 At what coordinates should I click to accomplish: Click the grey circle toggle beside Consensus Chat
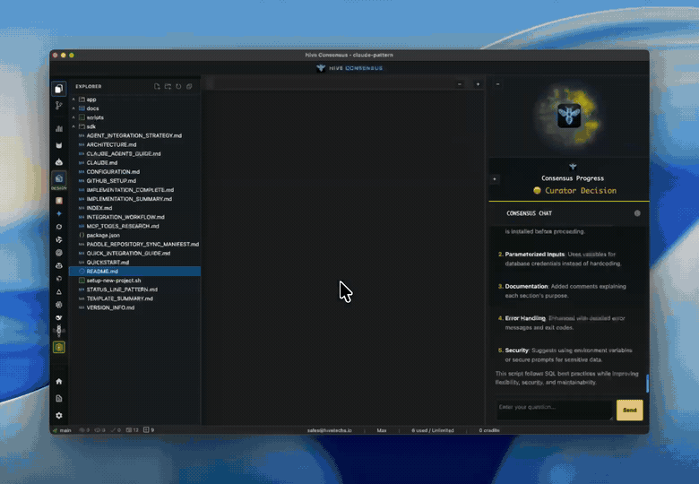[637, 213]
